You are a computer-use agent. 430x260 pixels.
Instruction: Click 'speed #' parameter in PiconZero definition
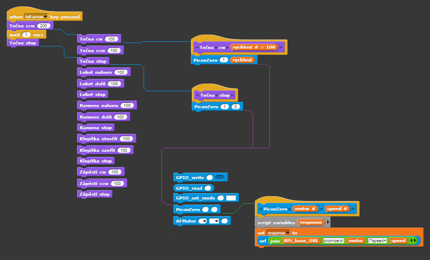pos(337,209)
